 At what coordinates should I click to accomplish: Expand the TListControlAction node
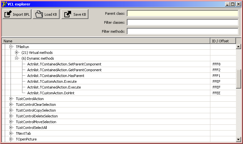[x=11, y=98]
